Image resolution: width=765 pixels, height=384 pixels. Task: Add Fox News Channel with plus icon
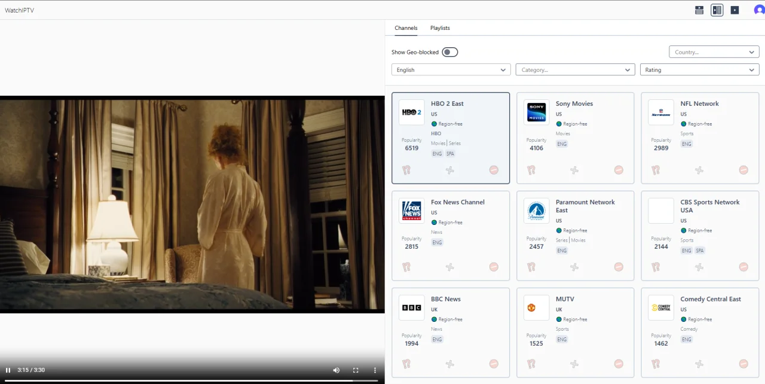pos(450,267)
